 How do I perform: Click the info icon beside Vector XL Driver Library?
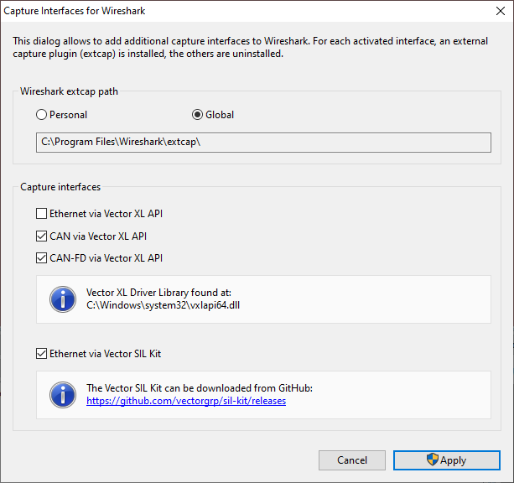coord(63,299)
